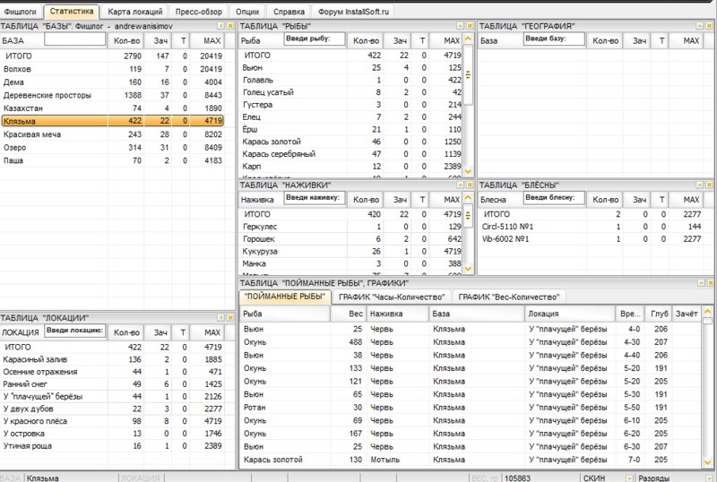
Task: Sort bases table by MAX column
Action: (x=212, y=41)
